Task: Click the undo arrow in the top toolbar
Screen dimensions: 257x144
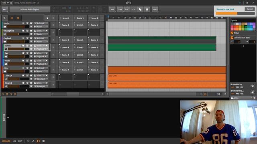Action: [x=127, y=10]
